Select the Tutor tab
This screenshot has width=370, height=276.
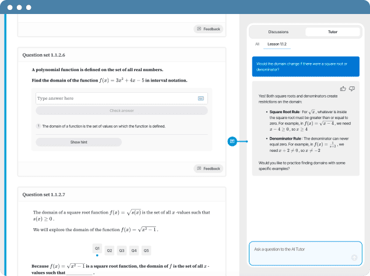point(332,32)
